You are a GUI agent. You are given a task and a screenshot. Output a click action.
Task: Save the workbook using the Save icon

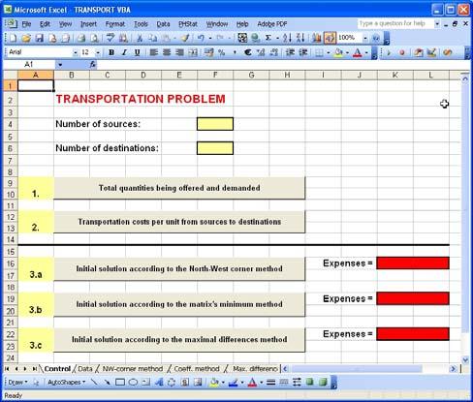(x=40, y=38)
